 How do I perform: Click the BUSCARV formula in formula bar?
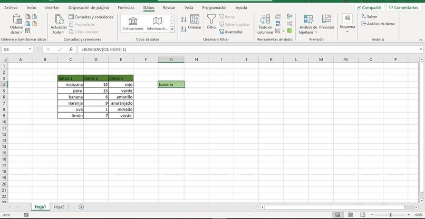[x=103, y=49]
